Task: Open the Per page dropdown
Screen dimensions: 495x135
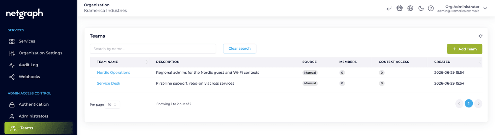Action: click(112, 105)
